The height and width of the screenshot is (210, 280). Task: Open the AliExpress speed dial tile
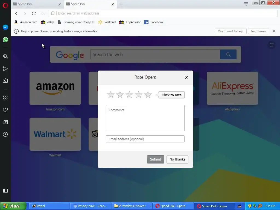pyautogui.click(x=232, y=88)
